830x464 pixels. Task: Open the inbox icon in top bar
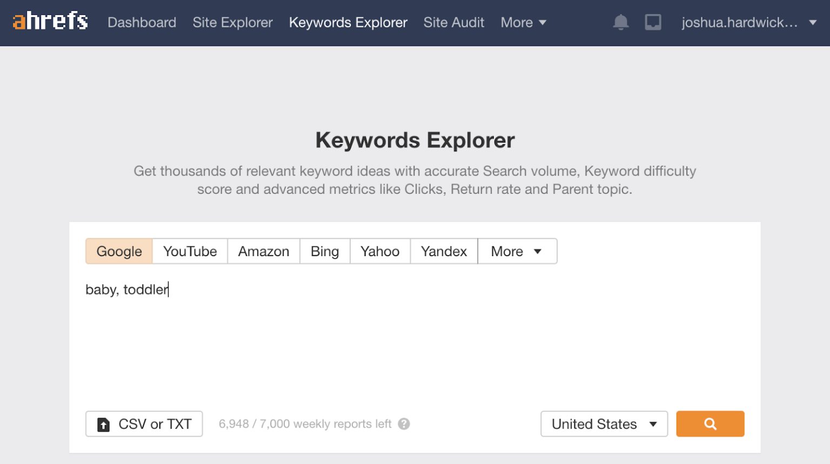point(653,22)
